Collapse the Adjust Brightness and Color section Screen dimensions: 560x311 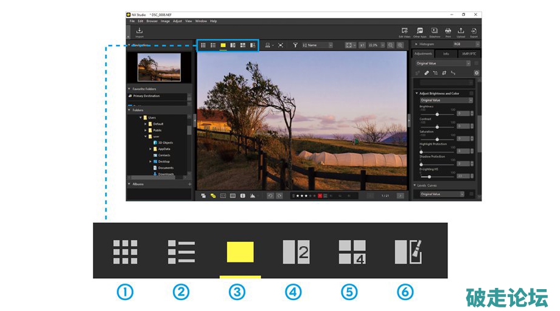pyautogui.click(x=416, y=94)
